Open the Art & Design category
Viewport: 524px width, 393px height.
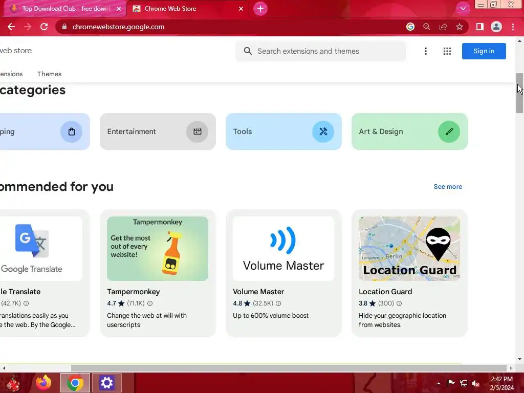click(409, 132)
